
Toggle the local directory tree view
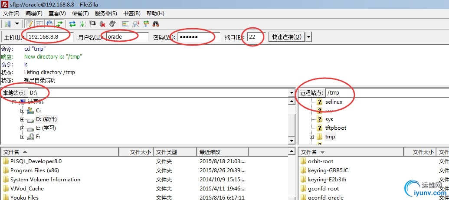click(39, 24)
